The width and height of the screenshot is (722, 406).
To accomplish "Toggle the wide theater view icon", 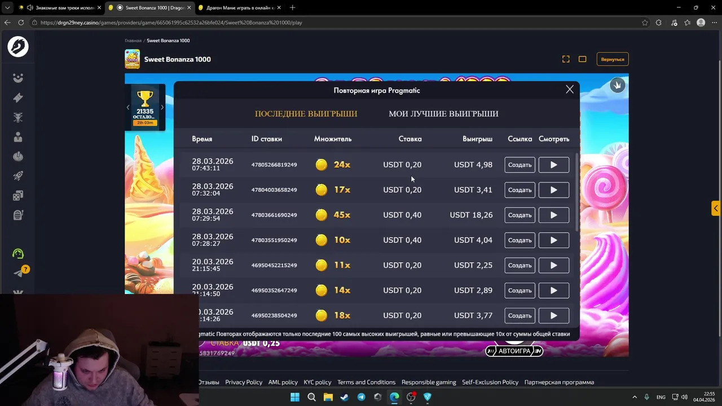I will click(x=583, y=59).
